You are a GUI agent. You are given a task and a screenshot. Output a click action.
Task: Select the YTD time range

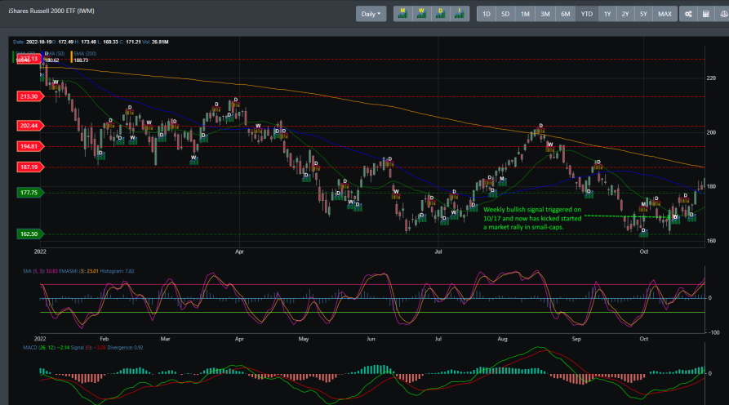click(x=587, y=14)
